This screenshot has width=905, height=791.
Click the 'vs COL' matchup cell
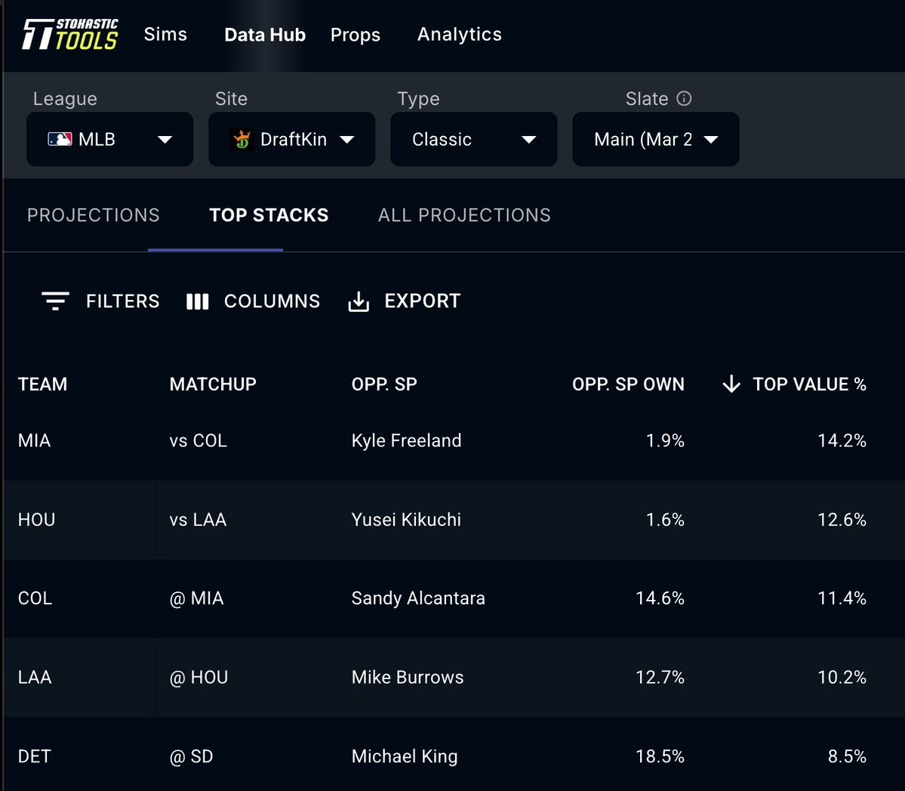tap(199, 441)
